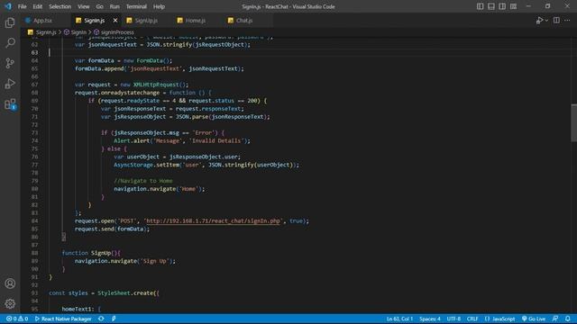Start React Native Packager from status bar
Screen dimensions: 577x324
tap(63, 319)
